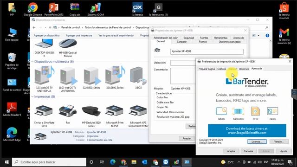Open Windows Start menu
Viewport: 297px width, 167px height.
[x=6, y=162]
